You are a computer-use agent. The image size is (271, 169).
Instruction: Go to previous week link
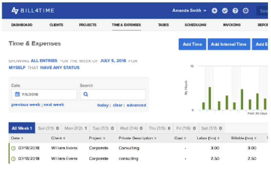pos(26,105)
